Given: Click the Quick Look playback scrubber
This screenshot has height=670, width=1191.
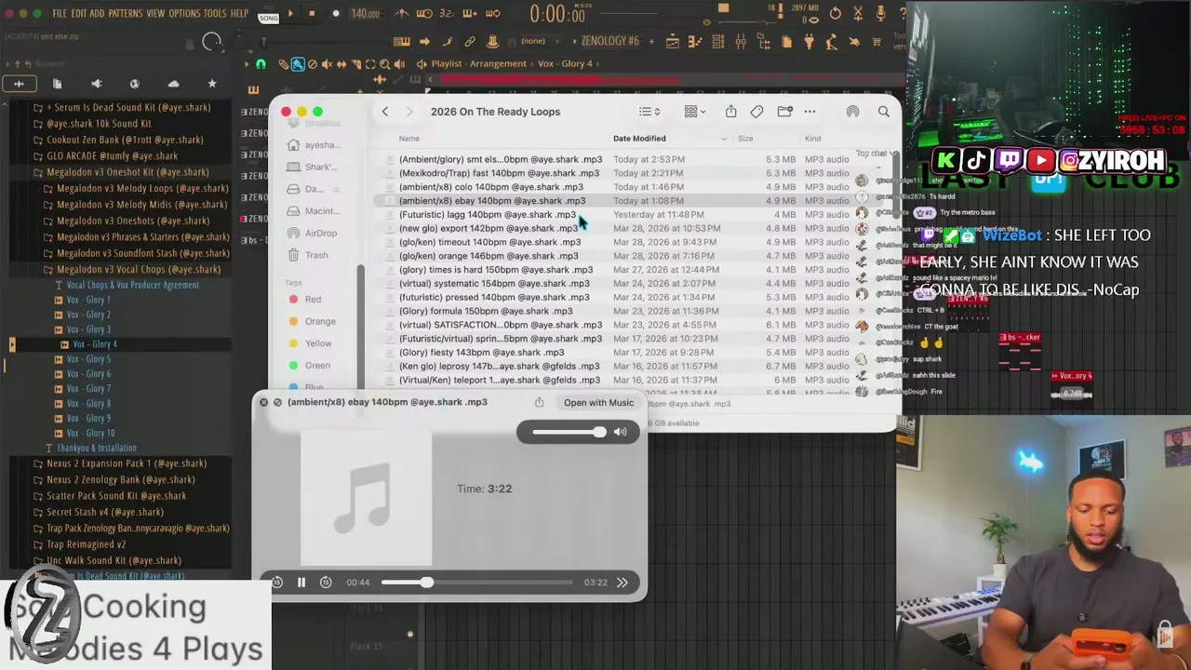Looking at the screenshot, I should [477, 583].
